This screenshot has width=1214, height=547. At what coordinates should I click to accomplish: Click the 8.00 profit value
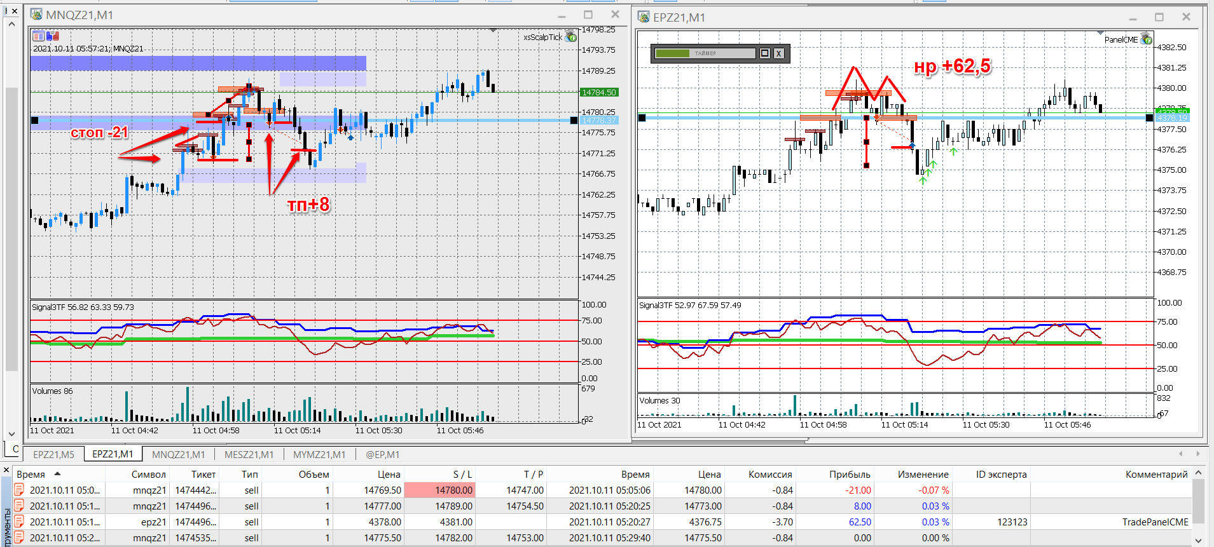863,506
